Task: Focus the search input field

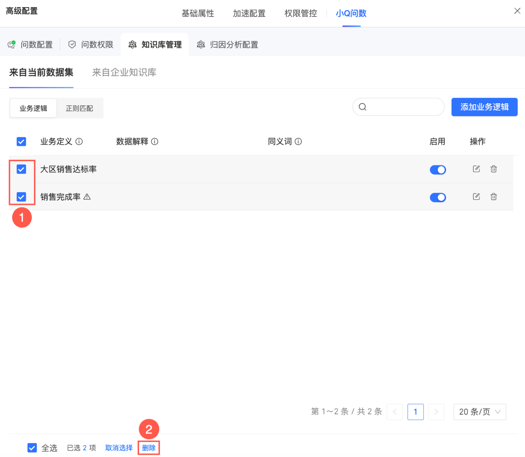Action: 398,107
